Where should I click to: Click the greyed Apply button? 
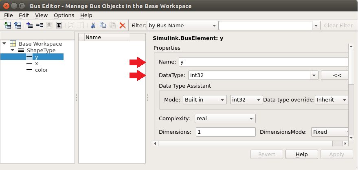tap(337, 155)
